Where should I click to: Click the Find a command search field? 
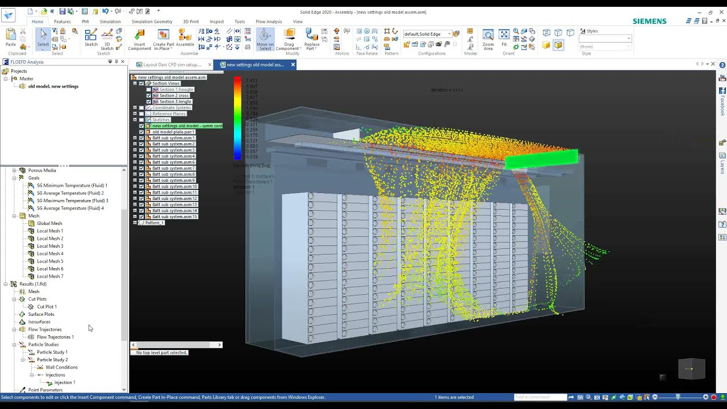[540, 397]
